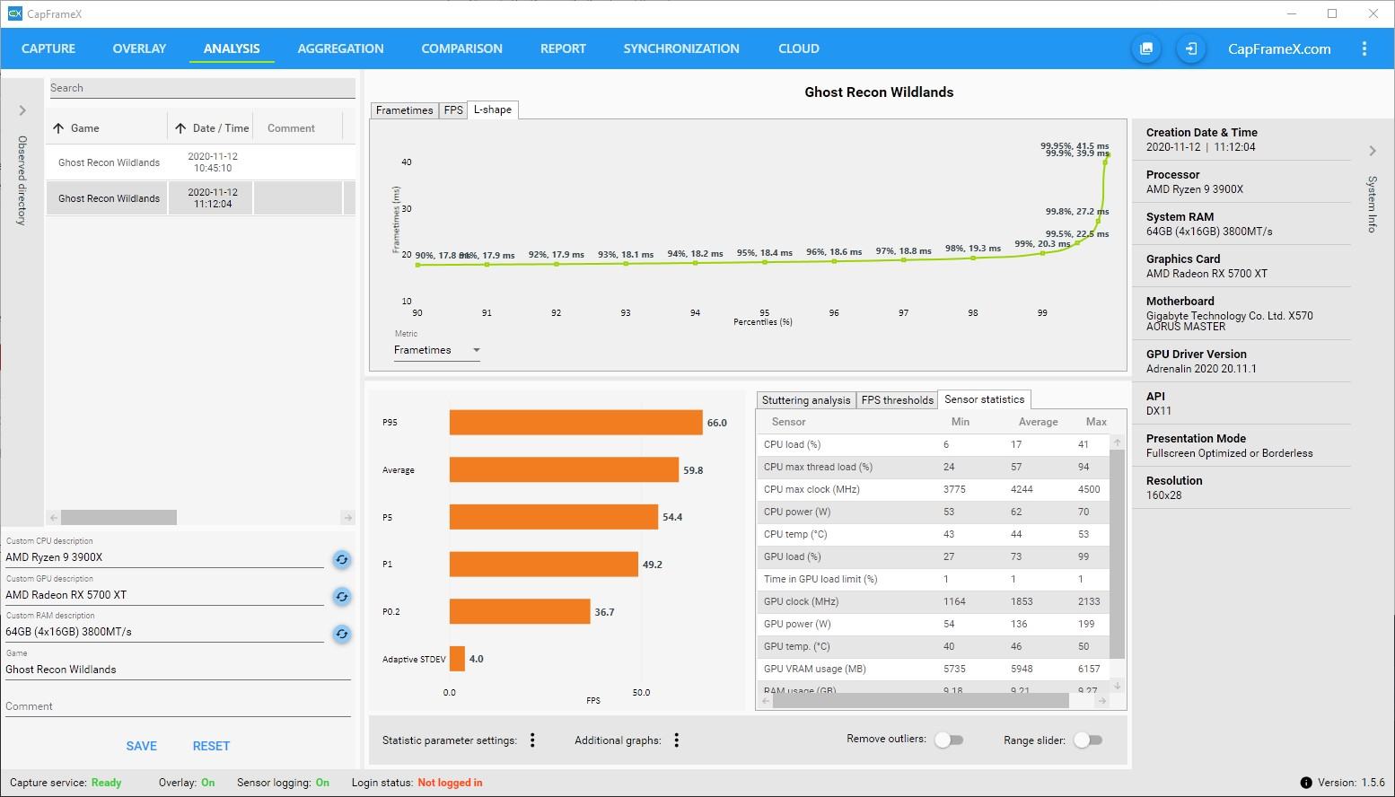
Task: Select the 10:45:10 Ghost Recon Wildlands record
Action: point(201,162)
